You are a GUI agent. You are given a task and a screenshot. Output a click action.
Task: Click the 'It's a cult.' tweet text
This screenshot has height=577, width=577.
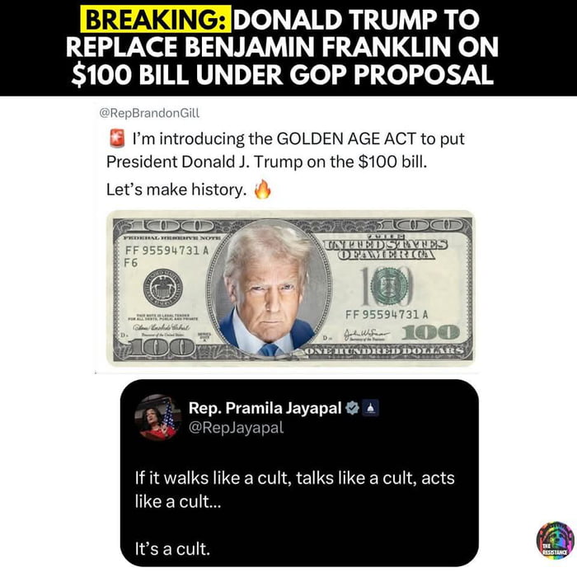point(172,549)
